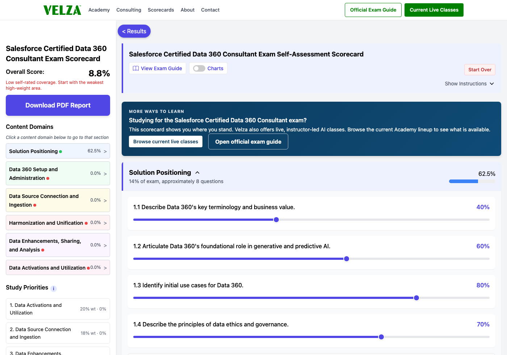
Task: Open the Academy menu item
Action: [x=99, y=10]
